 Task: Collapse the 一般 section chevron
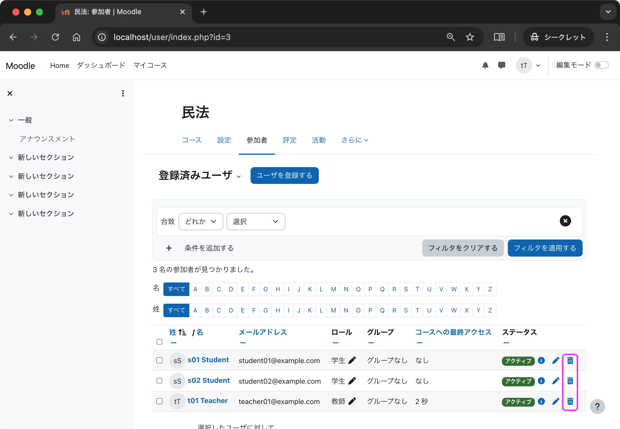click(11, 120)
